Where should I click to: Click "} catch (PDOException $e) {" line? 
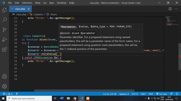click(x=42, y=58)
